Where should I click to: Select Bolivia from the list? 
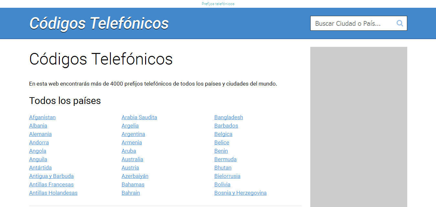222,184
